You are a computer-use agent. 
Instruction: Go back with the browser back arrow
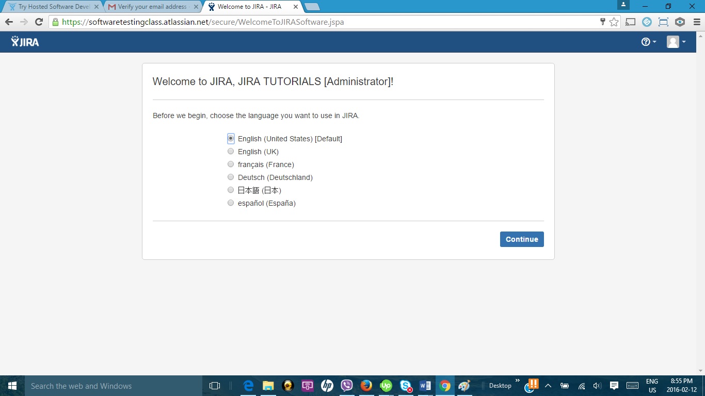(x=9, y=22)
